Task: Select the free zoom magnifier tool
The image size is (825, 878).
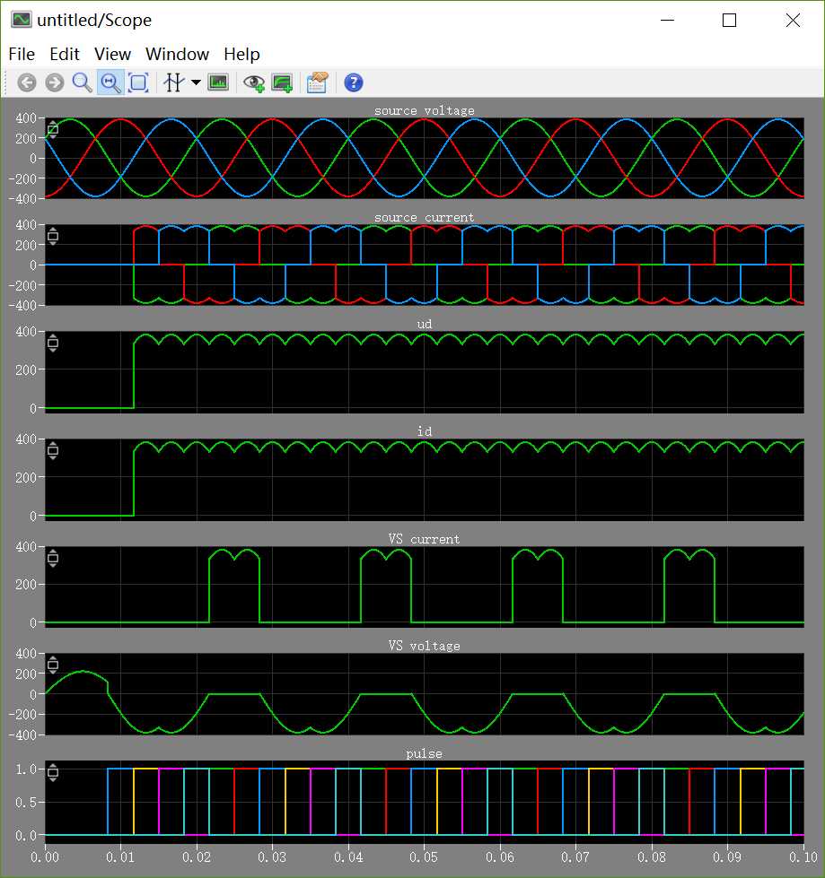Action: (x=83, y=83)
